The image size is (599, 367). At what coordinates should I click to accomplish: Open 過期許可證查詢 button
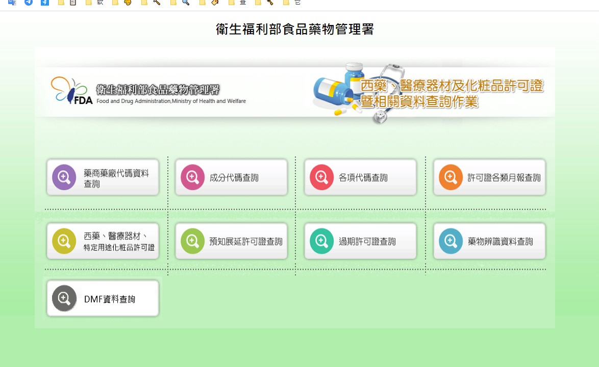coord(360,241)
